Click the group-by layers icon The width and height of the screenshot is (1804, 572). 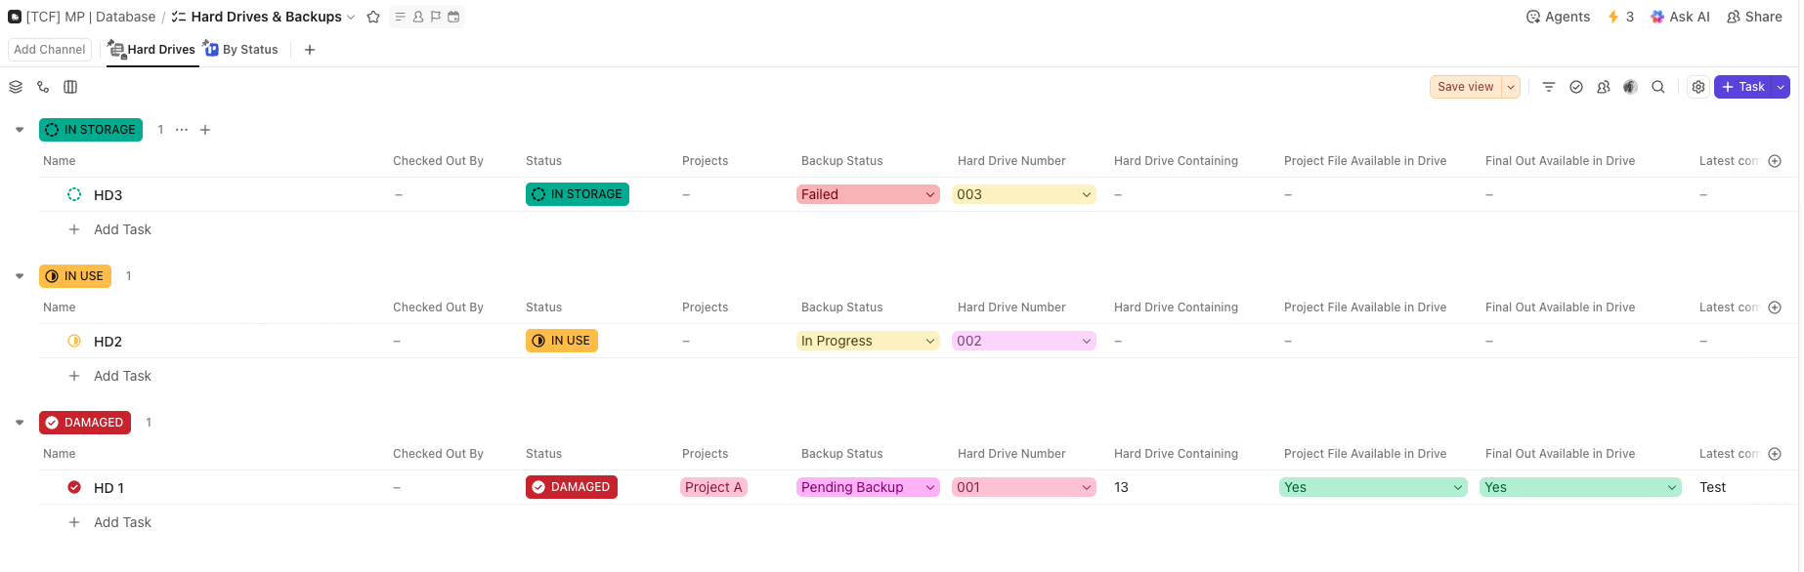pyautogui.click(x=16, y=87)
